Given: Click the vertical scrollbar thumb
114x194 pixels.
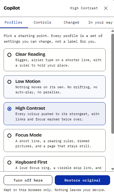Looking at the screenshot, I should [113, 84].
